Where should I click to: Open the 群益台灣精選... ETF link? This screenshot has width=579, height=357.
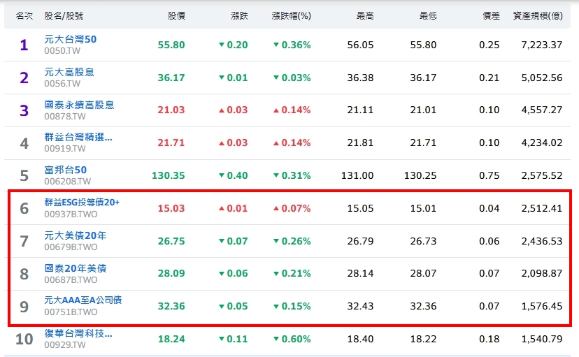tap(78, 137)
